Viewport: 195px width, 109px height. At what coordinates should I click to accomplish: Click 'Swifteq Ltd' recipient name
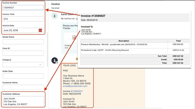pos(69,19)
